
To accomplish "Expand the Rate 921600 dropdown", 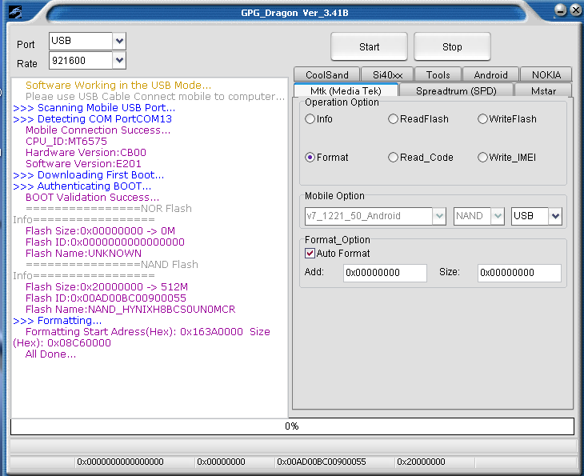I will pyautogui.click(x=119, y=60).
